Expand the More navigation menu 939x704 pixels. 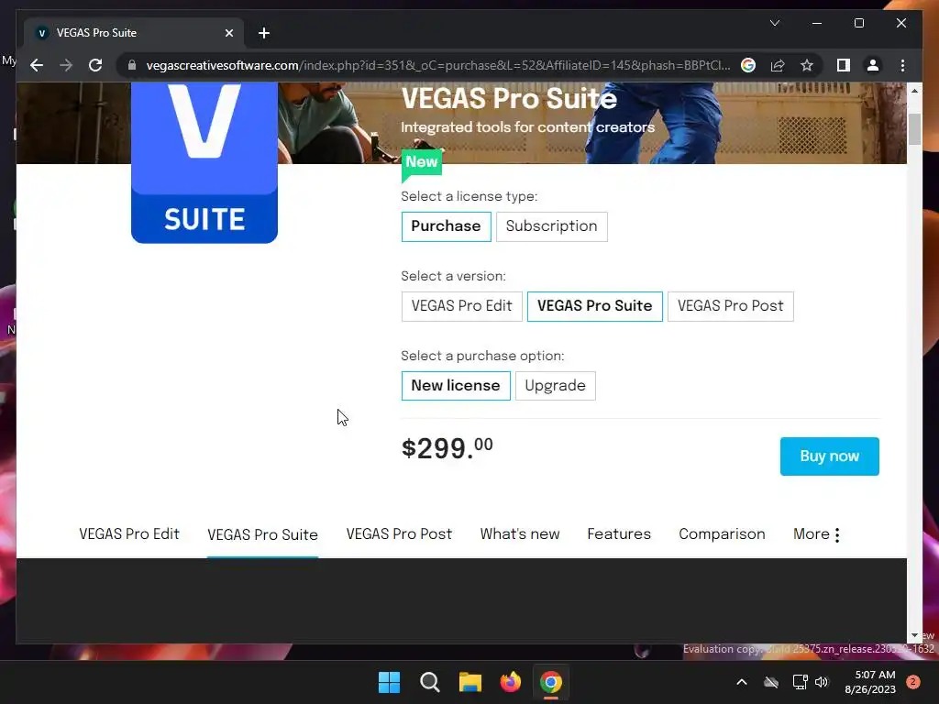click(816, 534)
